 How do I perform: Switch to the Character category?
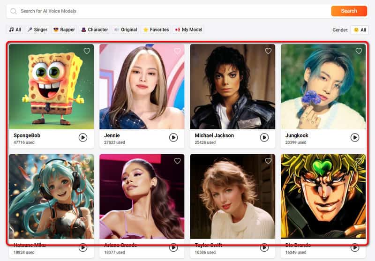point(94,30)
